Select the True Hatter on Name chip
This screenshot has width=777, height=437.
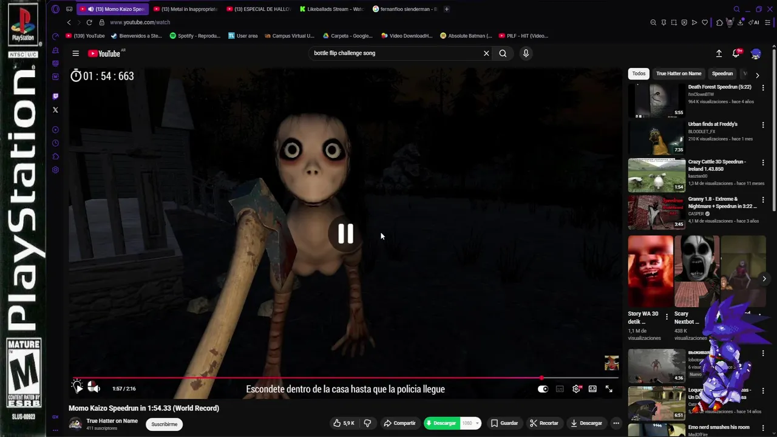coord(679,73)
